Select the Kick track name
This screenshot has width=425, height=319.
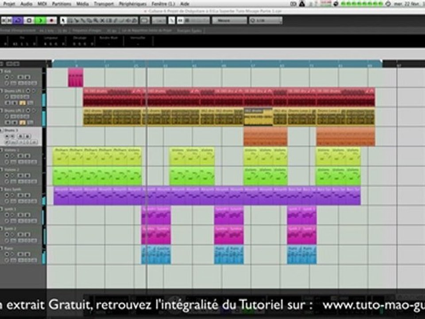pyautogui.click(x=8, y=71)
